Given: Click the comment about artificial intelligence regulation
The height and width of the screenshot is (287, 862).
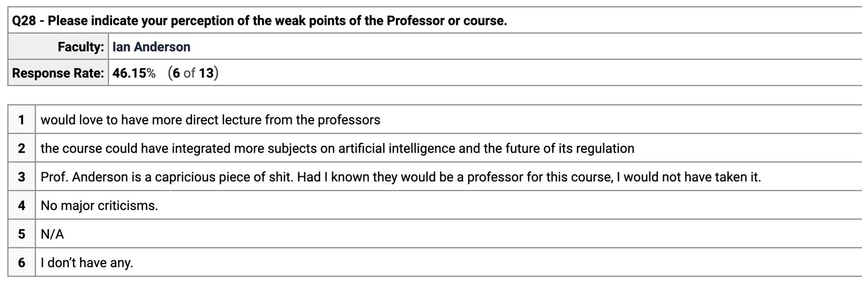Looking at the screenshot, I should pyautogui.click(x=337, y=149).
